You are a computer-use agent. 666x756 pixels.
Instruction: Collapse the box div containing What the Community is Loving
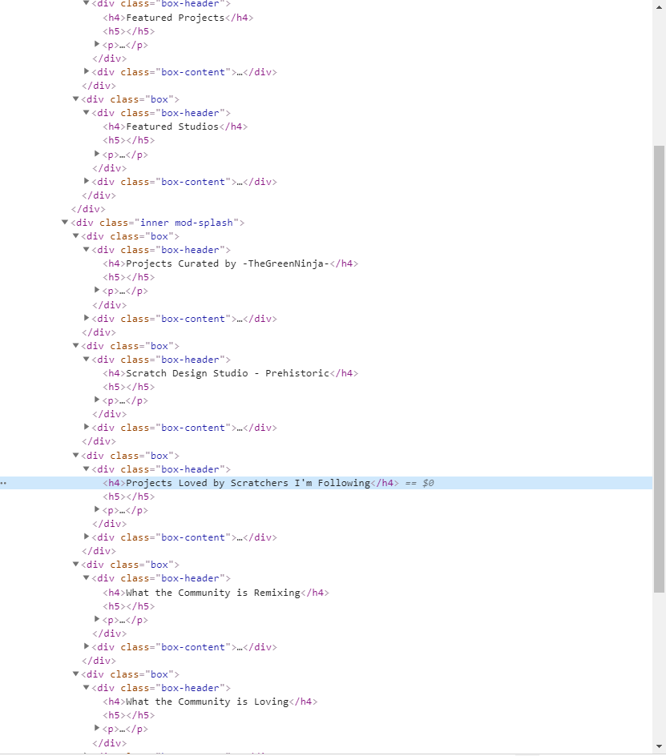click(x=75, y=674)
